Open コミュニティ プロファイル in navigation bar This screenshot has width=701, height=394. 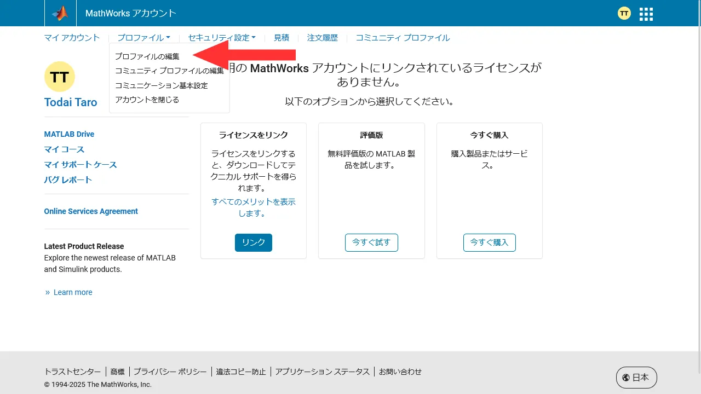[403, 38]
